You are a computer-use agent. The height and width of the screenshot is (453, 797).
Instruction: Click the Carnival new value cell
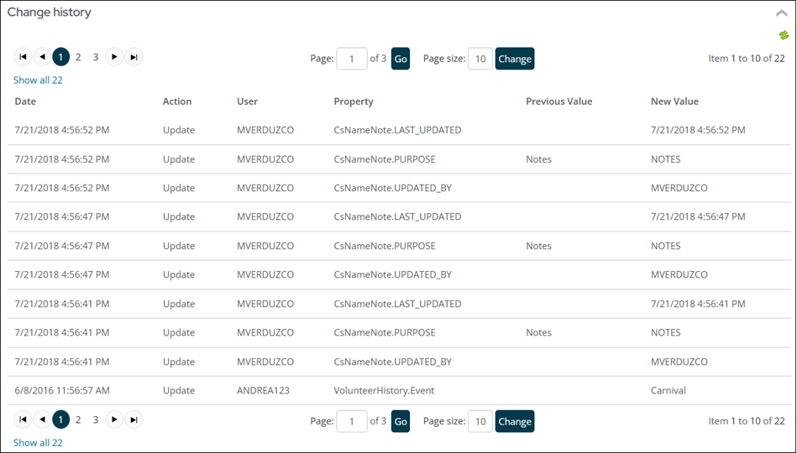pyautogui.click(x=668, y=391)
